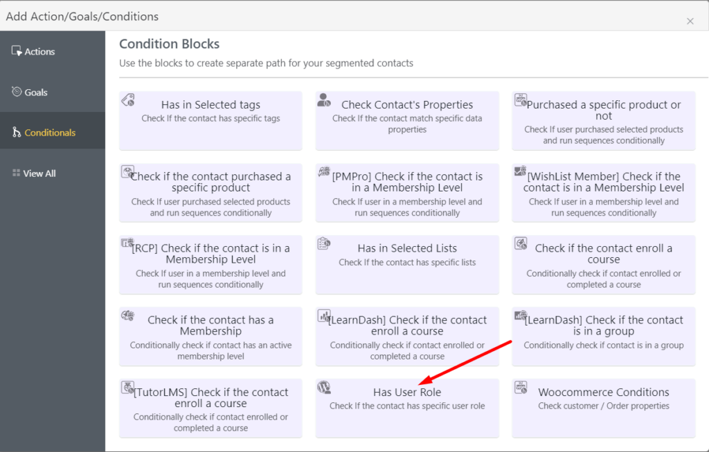The height and width of the screenshot is (452, 709).
Task: Open the View All tab
Action: [53, 173]
